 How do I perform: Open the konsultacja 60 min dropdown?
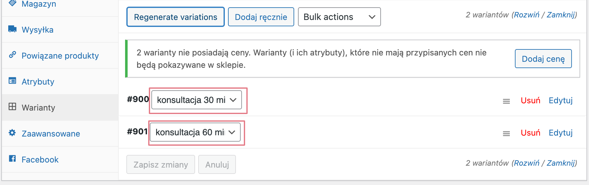tap(195, 132)
